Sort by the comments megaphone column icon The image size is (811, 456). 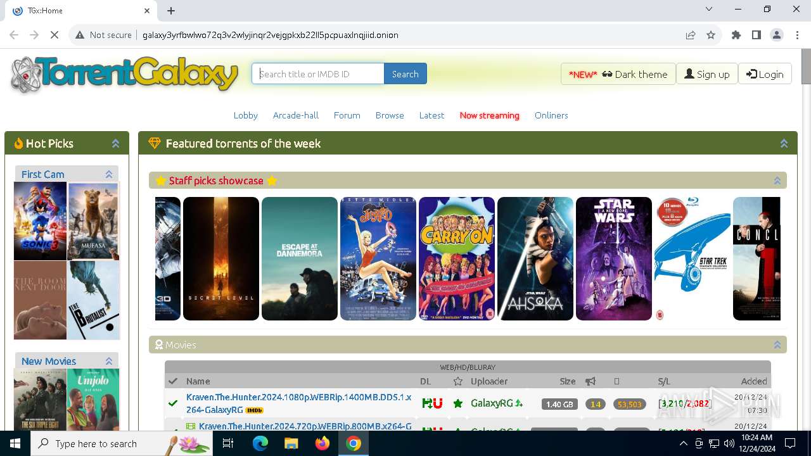pyautogui.click(x=591, y=381)
